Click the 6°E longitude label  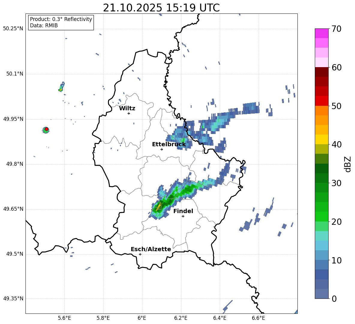142,318
